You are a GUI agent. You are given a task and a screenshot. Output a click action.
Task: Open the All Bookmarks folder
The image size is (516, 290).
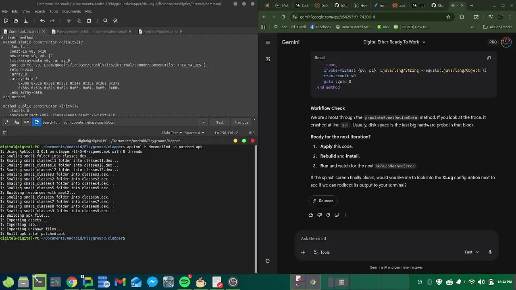(497, 27)
